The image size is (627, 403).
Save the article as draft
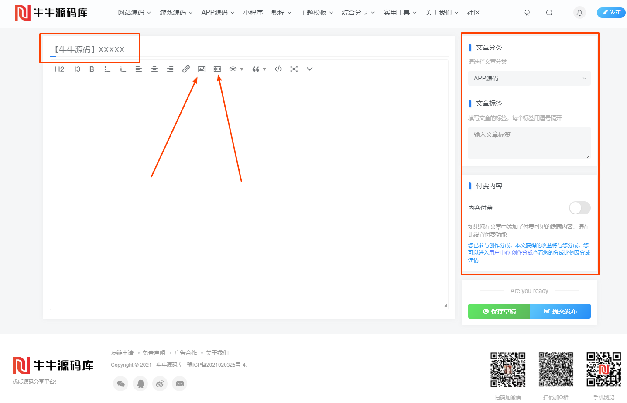[499, 311]
